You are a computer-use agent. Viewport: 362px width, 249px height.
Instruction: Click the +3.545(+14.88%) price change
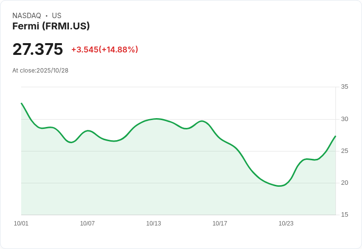coord(105,50)
